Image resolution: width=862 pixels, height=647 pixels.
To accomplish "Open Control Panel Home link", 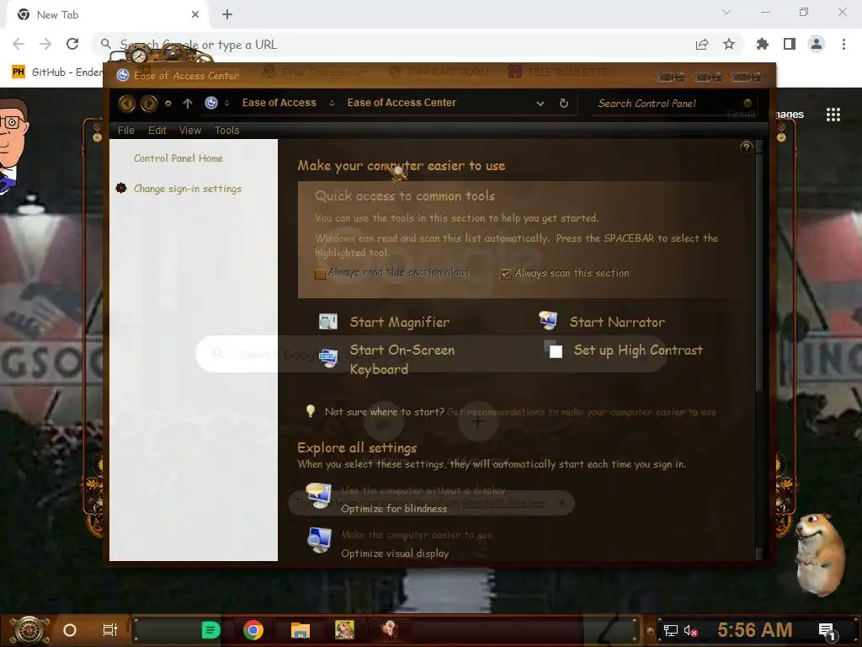I will 178,158.
